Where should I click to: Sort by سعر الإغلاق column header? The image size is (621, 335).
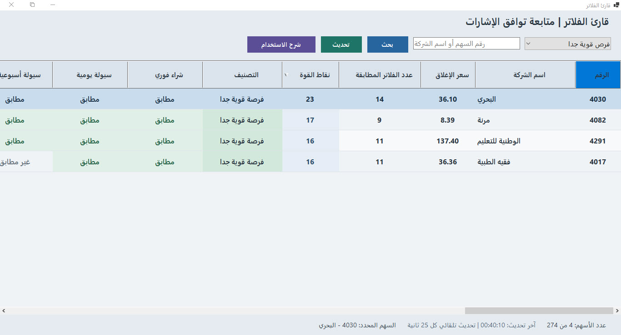[x=448, y=75]
